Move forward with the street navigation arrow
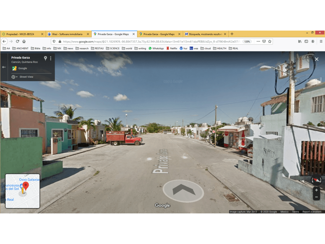325x244 pixels. (184, 190)
